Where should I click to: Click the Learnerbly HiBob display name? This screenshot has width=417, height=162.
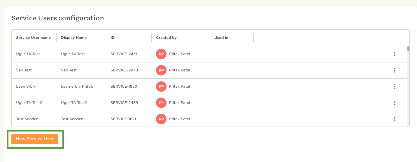pos(77,87)
